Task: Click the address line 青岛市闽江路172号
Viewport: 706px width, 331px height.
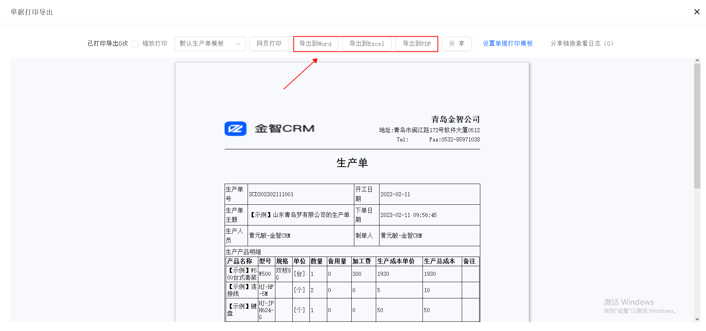Action: (430, 130)
